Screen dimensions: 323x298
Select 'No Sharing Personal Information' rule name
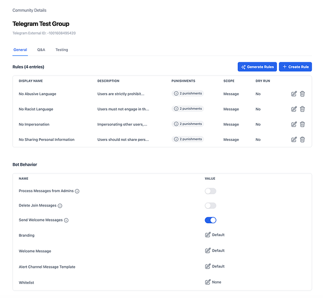point(46,139)
